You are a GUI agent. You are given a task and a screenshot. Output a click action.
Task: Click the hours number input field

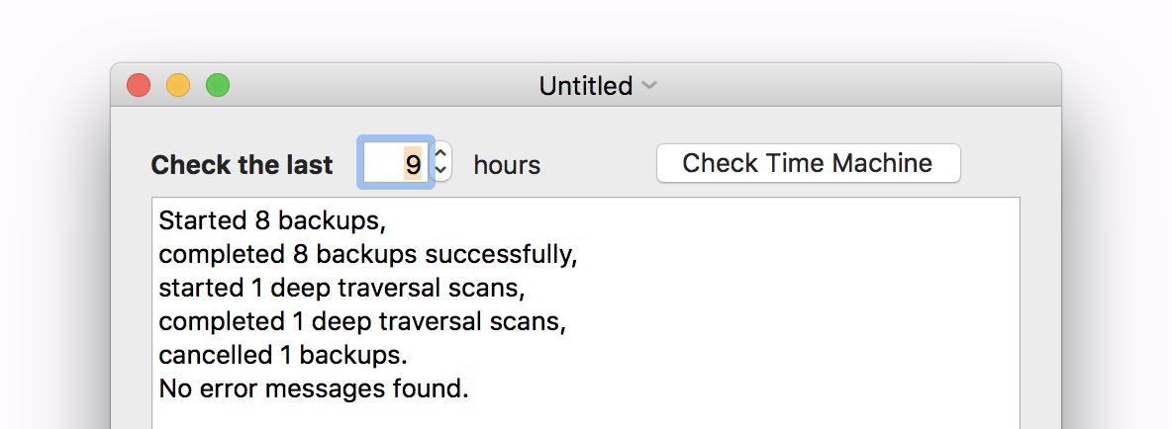coord(395,163)
